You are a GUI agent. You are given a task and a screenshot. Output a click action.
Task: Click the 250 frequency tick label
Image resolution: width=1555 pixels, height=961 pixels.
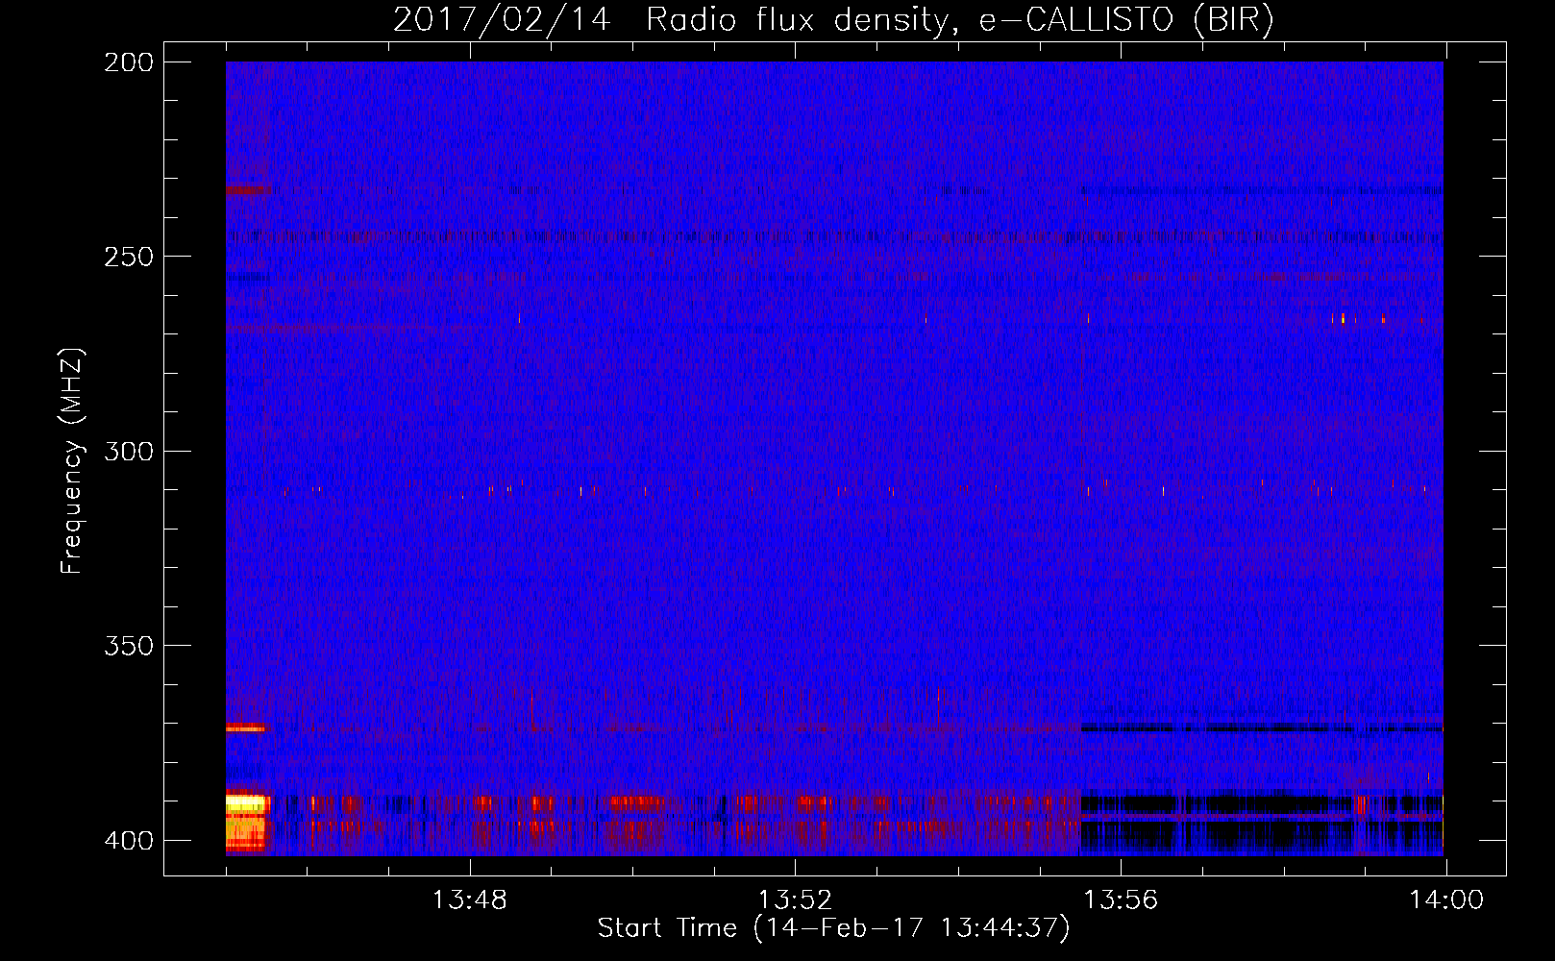[128, 257]
